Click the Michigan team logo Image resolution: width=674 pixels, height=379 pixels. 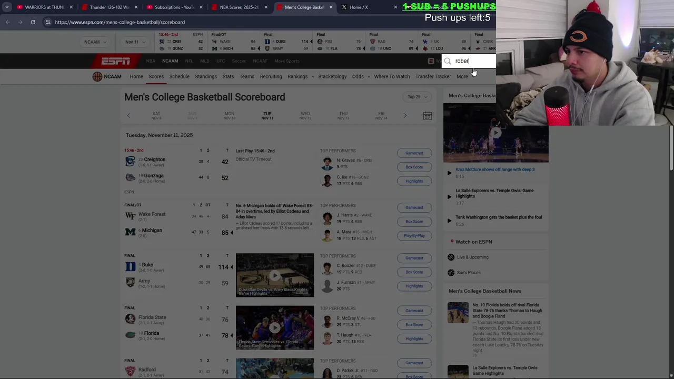pos(130,232)
